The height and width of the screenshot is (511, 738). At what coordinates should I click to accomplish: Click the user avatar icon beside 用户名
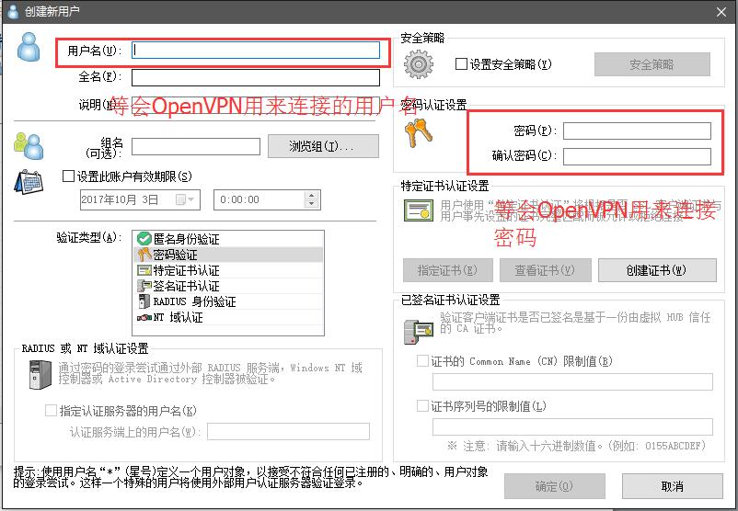(x=29, y=47)
